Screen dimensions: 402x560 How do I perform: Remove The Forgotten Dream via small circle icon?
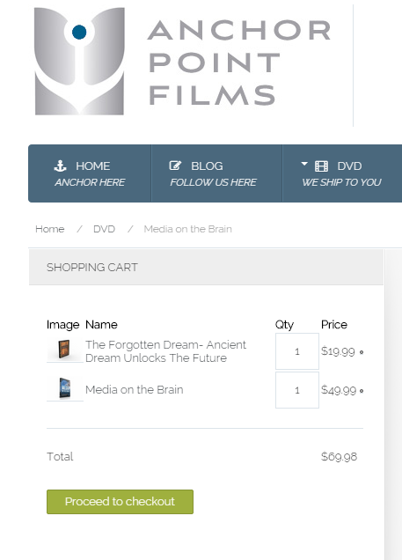point(362,352)
